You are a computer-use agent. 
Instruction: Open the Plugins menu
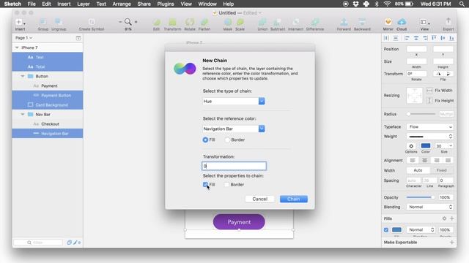coord(166,4)
